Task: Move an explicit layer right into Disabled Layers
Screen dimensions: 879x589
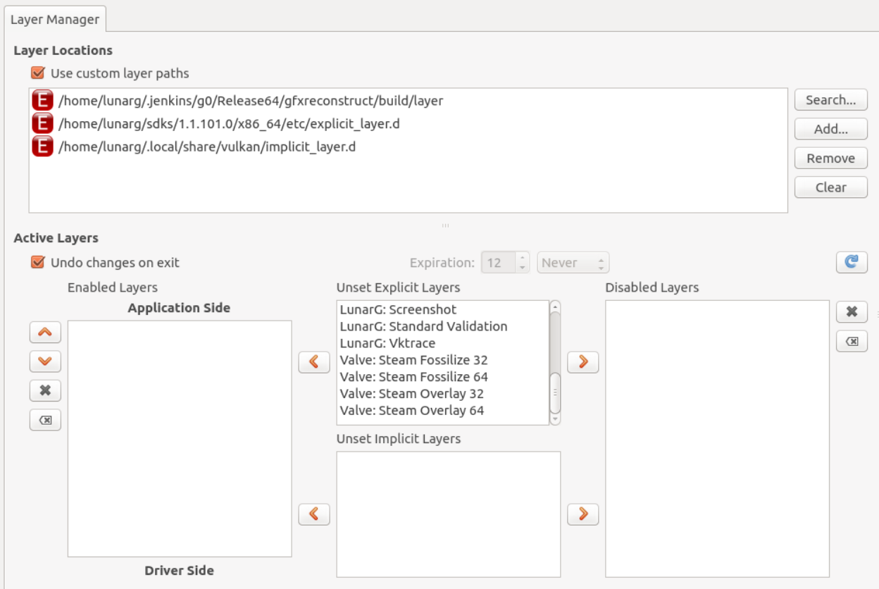Action: coord(583,361)
